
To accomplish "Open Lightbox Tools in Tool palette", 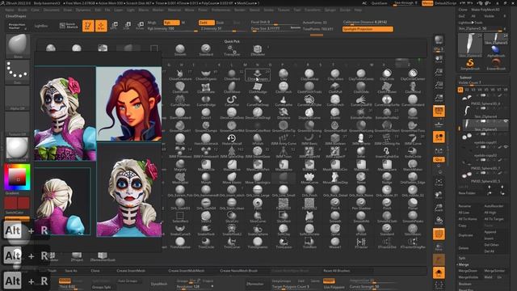I will click(x=470, y=23).
